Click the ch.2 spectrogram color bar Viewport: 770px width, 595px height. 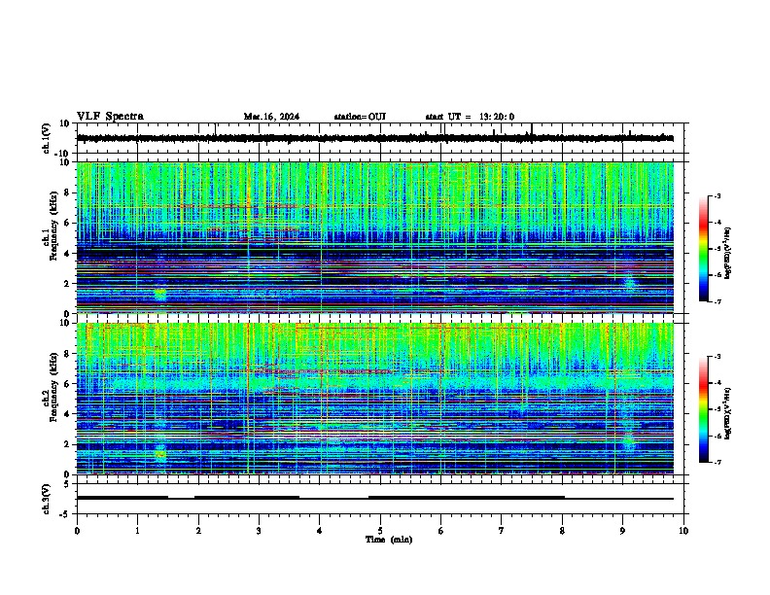click(704, 409)
